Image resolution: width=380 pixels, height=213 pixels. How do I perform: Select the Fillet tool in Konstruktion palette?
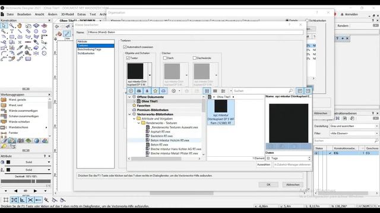[4, 53]
